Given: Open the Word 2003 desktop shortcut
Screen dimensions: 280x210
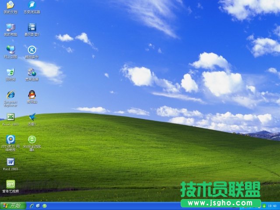Looking at the screenshot, I should coord(10,162).
